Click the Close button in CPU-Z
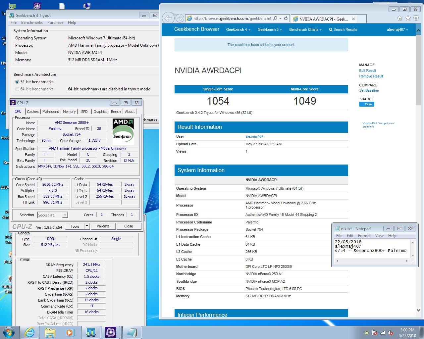 129,226
